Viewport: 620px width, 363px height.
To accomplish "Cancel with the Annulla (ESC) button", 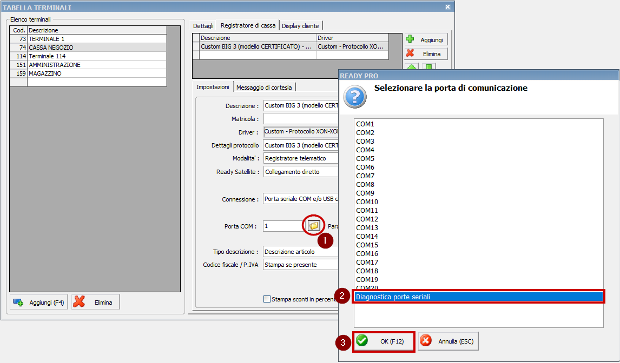I will (x=448, y=341).
